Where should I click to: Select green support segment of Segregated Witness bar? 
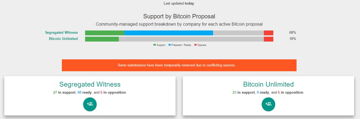[105, 33]
